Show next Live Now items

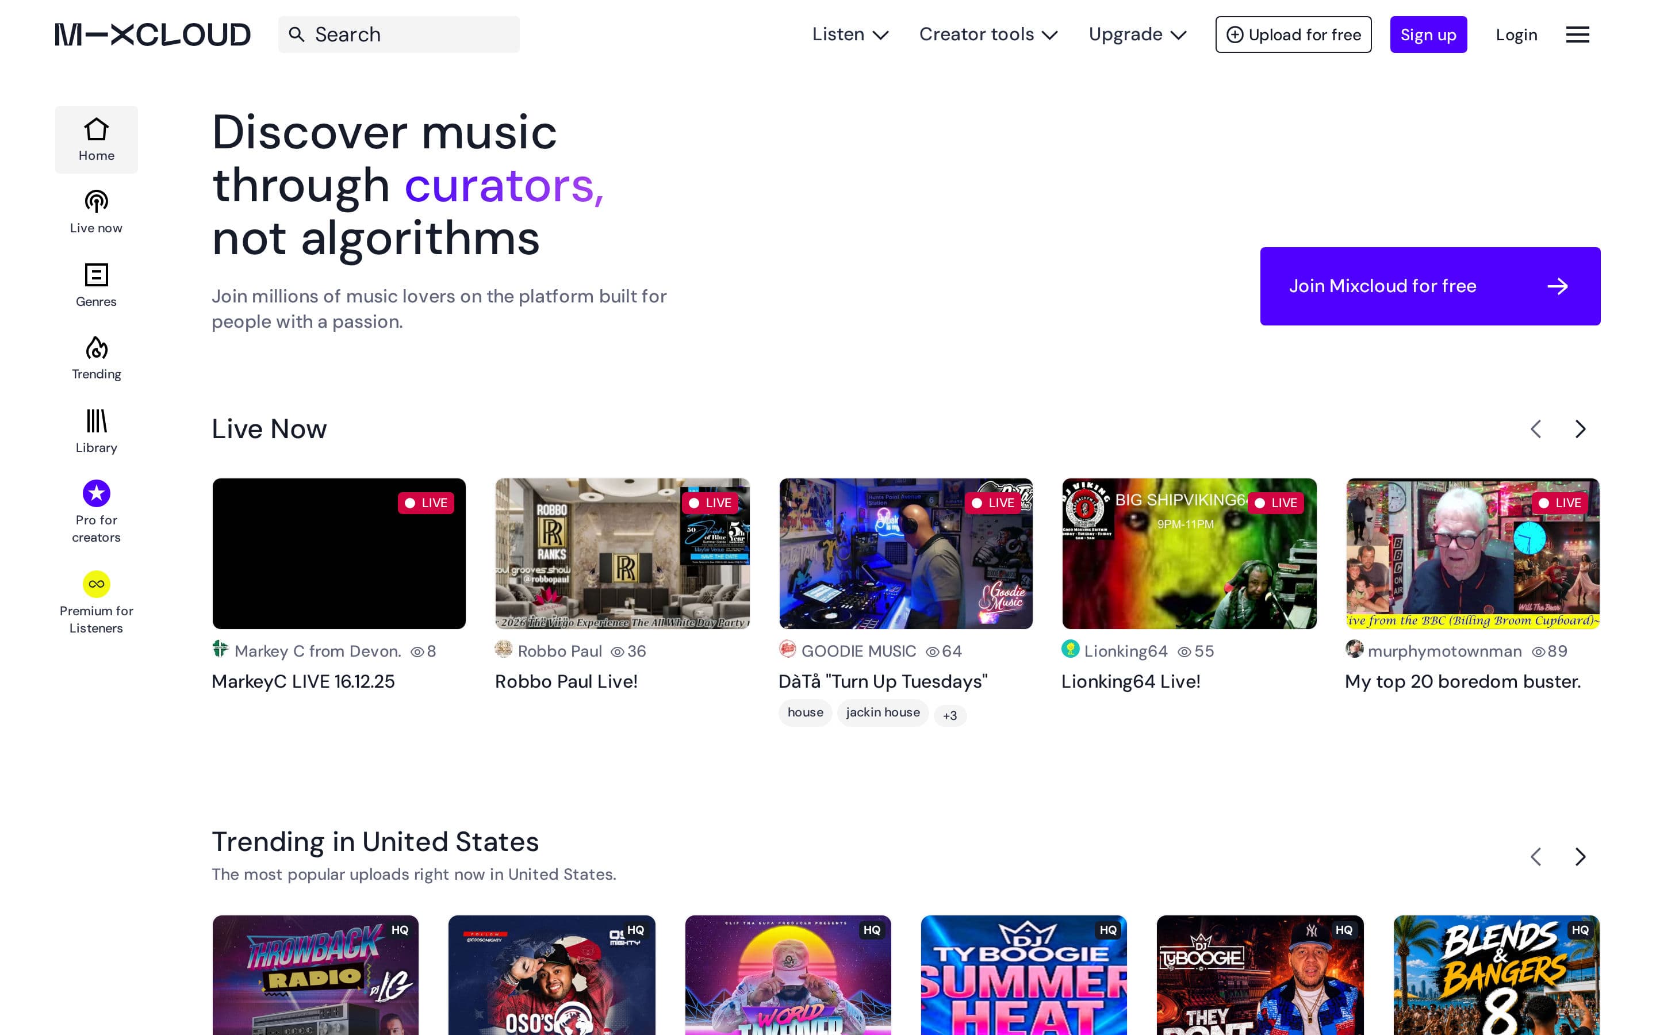click(1580, 429)
